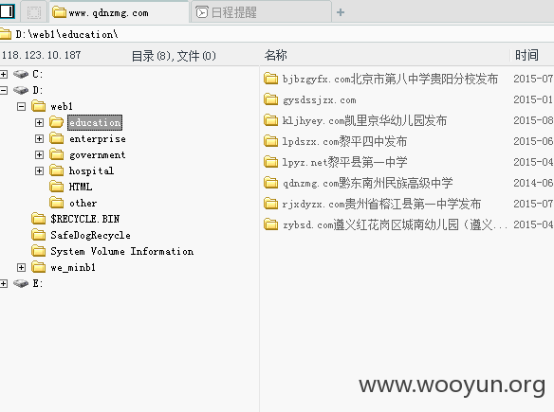This screenshot has height=412, width=554.
Task: Expand the we_minb1 folder node
Action: click(21, 267)
